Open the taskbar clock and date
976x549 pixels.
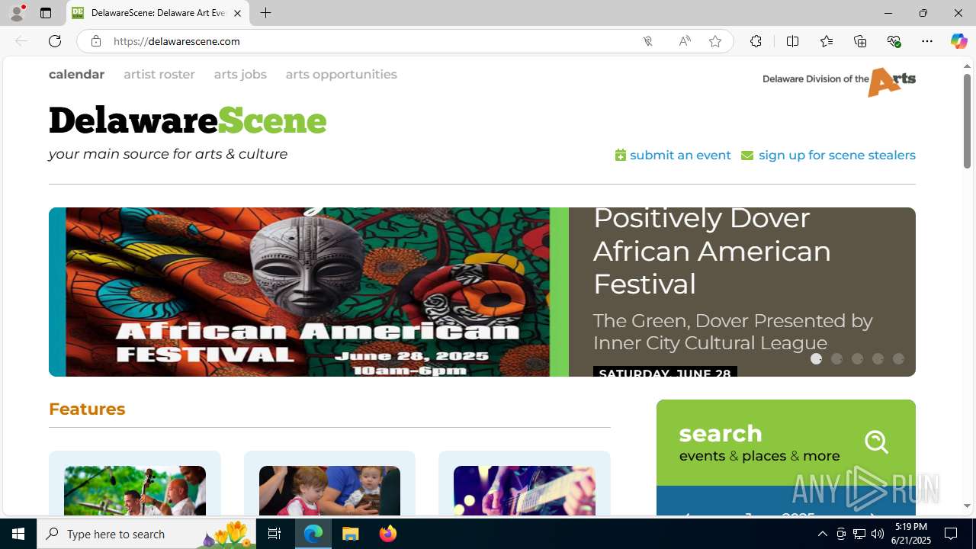point(911,534)
